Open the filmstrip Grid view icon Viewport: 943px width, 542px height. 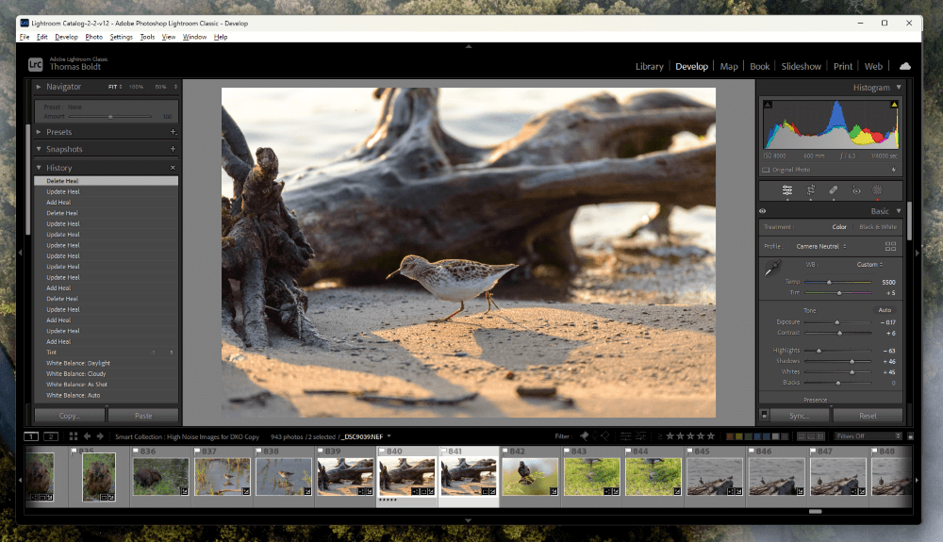tap(74, 436)
